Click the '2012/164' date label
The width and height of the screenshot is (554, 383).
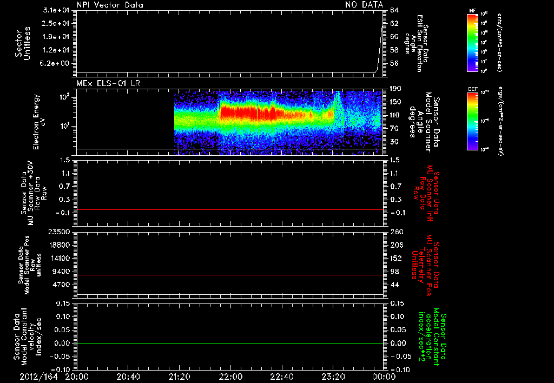tap(38, 377)
